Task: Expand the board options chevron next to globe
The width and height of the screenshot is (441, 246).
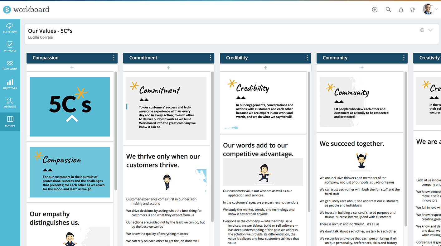Action: point(430,30)
